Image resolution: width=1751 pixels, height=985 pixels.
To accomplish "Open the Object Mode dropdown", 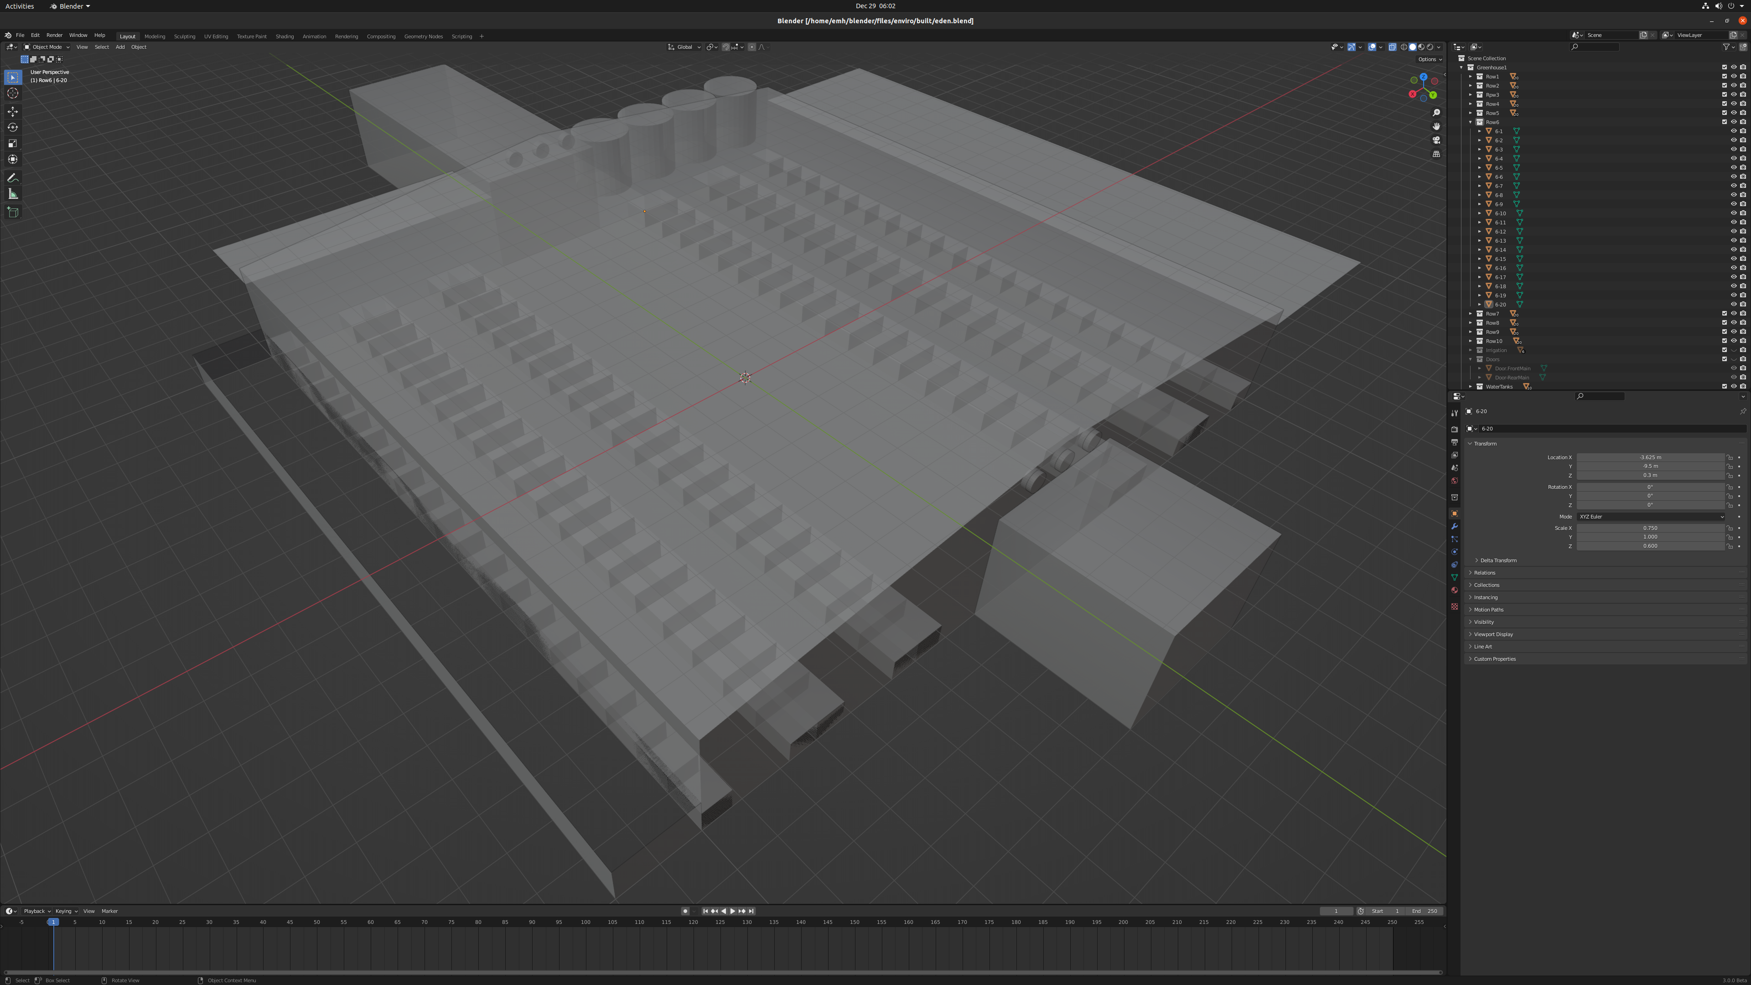I will click(x=46, y=47).
